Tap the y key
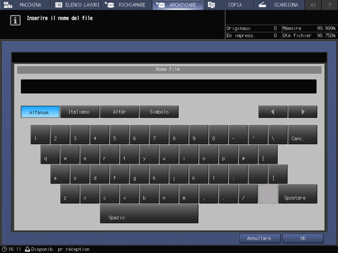This screenshot has height=253, width=338. point(149,155)
